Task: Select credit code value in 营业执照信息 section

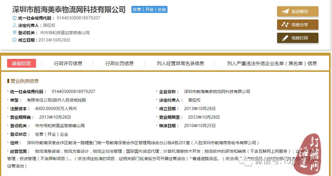Action: [73, 92]
